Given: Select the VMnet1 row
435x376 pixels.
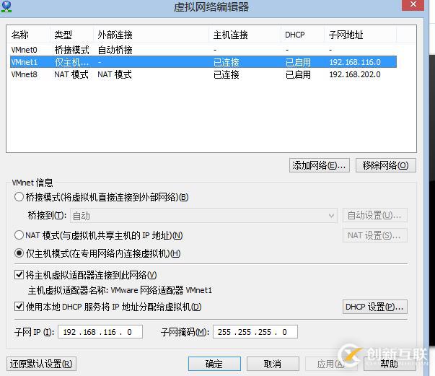Looking at the screenshot, I should tap(203, 62).
